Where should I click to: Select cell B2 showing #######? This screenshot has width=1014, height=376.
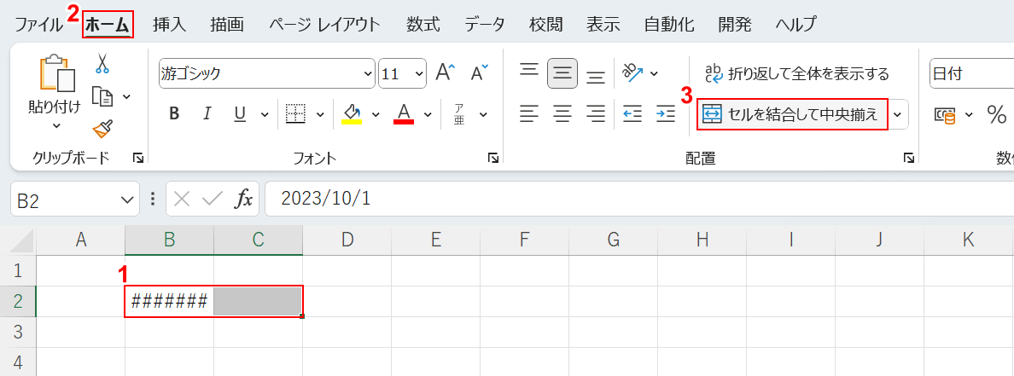[169, 301]
